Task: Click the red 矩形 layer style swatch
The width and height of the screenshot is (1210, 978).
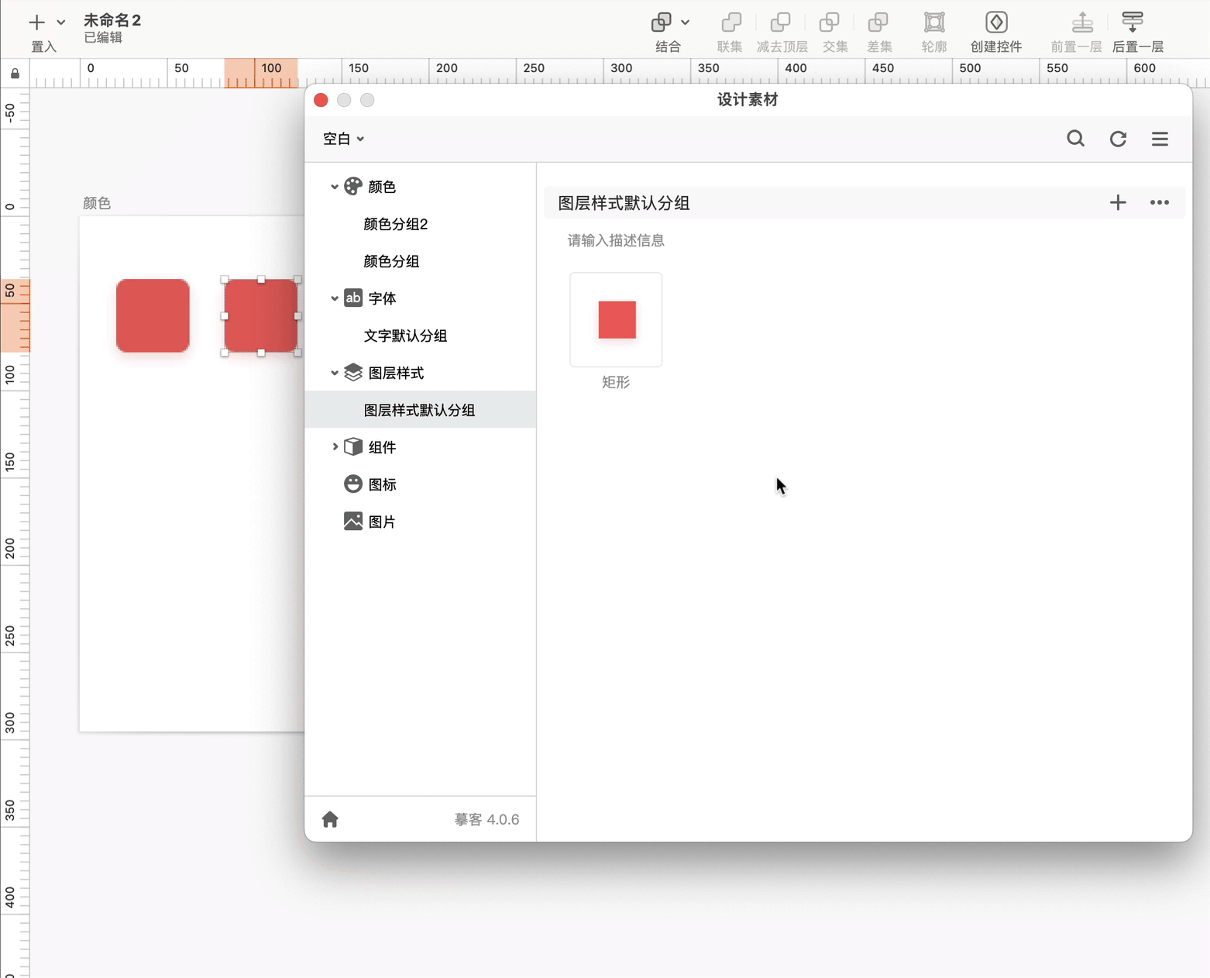Action: (617, 320)
